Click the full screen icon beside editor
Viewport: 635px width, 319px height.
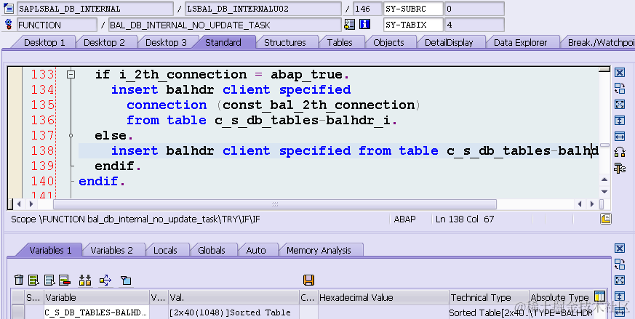[x=620, y=105]
